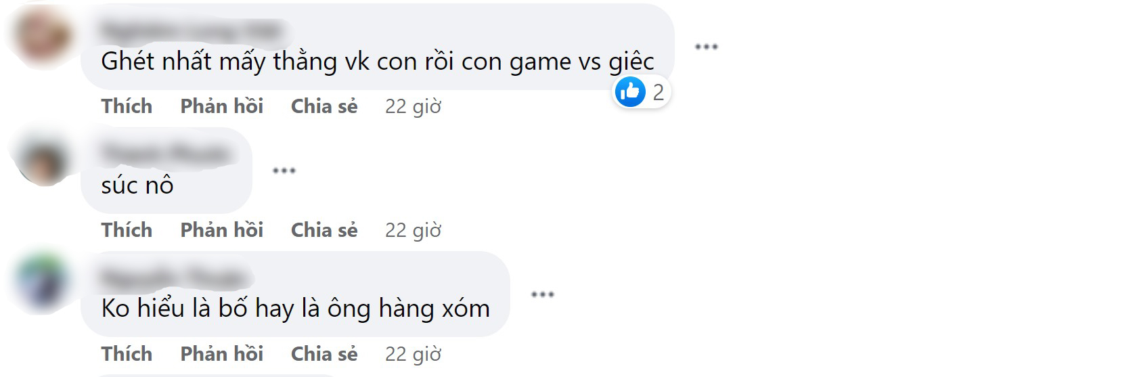
Task: Open blurred author name of 'súc nô' comment
Action: tap(164, 154)
